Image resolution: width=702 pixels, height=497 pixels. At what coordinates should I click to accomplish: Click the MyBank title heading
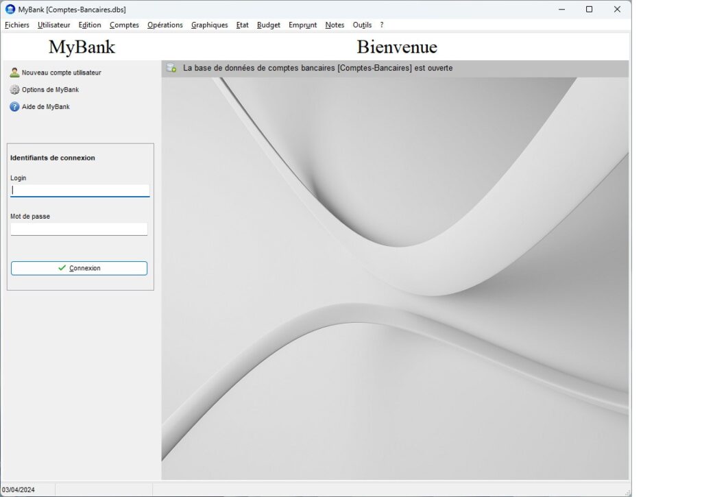[x=82, y=47]
